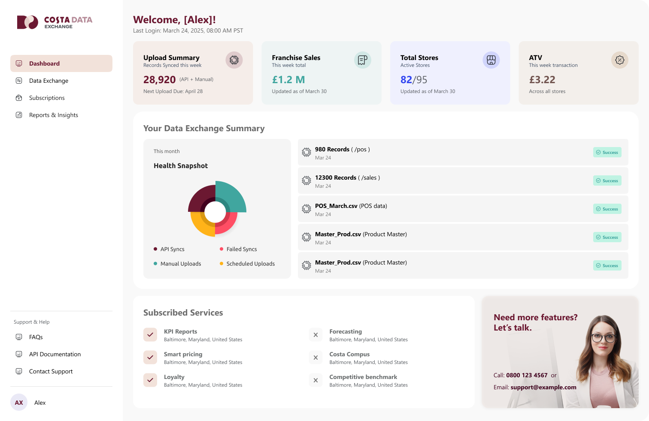This screenshot has width=649, height=421.
Task: Open the API Documentation menu item
Action: [61, 354]
